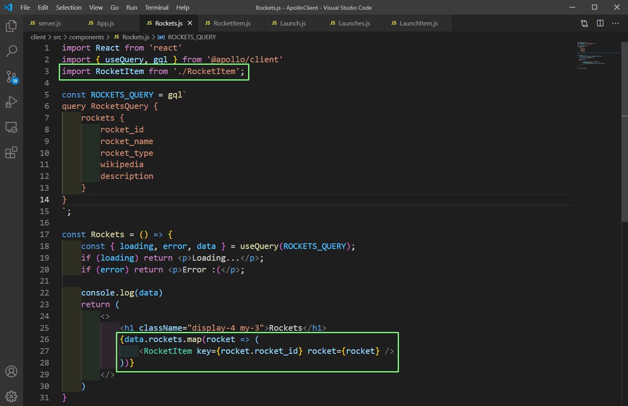Click '@apollo/client' import string
628x406 pixels.
(245, 60)
